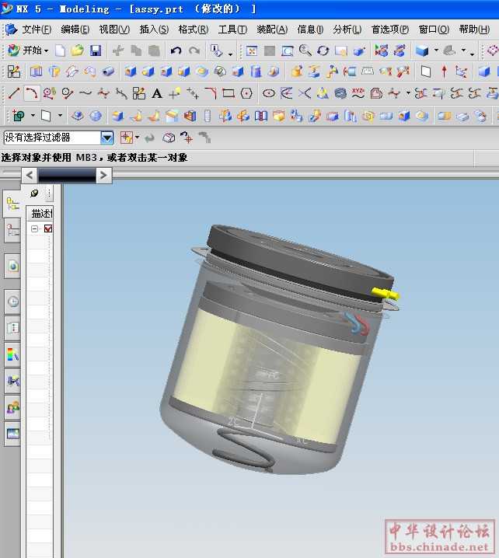The width and height of the screenshot is (499, 558).
Task: Toggle the red checkbox in navigator tree
Action: click(x=48, y=229)
